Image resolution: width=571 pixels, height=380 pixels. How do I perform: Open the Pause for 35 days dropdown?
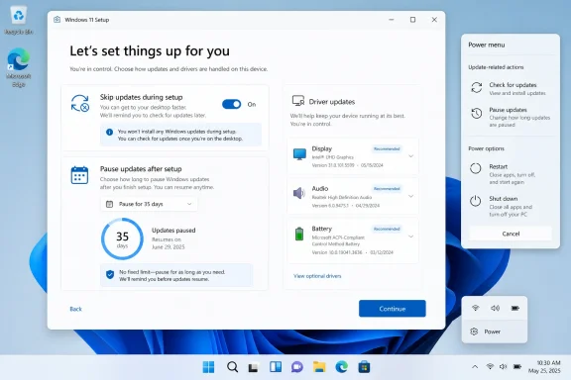(x=149, y=204)
